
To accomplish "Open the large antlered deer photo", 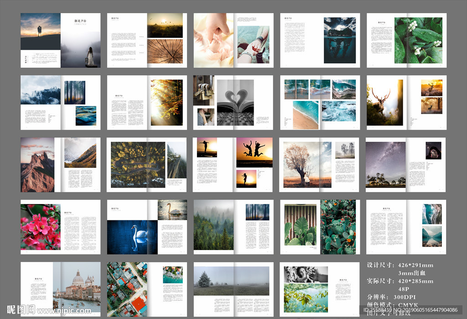I will click(385, 102).
